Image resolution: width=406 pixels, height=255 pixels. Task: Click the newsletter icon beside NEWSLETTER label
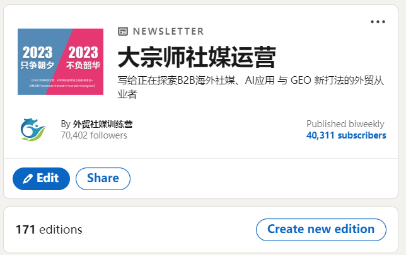click(x=123, y=31)
